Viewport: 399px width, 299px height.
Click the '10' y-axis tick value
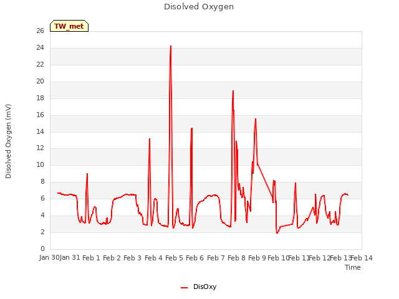click(x=40, y=164)
